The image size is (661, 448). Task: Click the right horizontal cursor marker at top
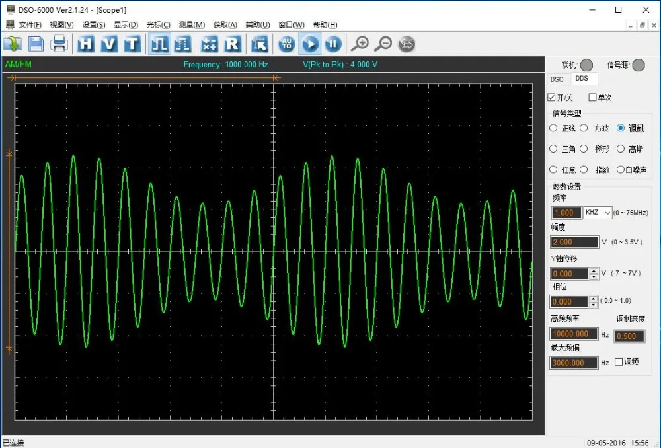tap(276, 77)
